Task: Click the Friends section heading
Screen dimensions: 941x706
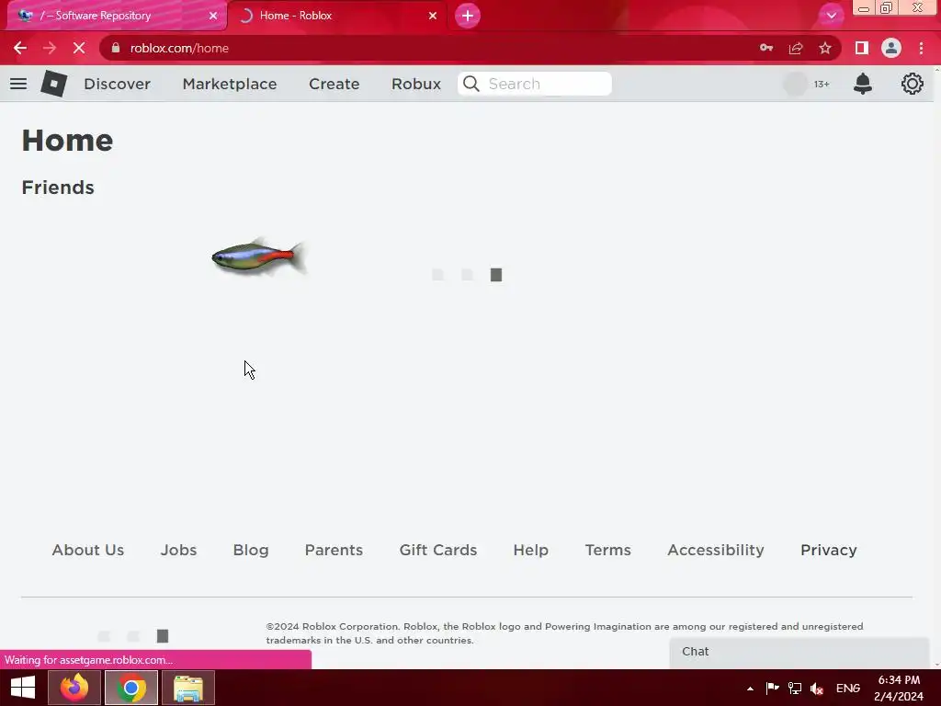Action: pos(58,188)
